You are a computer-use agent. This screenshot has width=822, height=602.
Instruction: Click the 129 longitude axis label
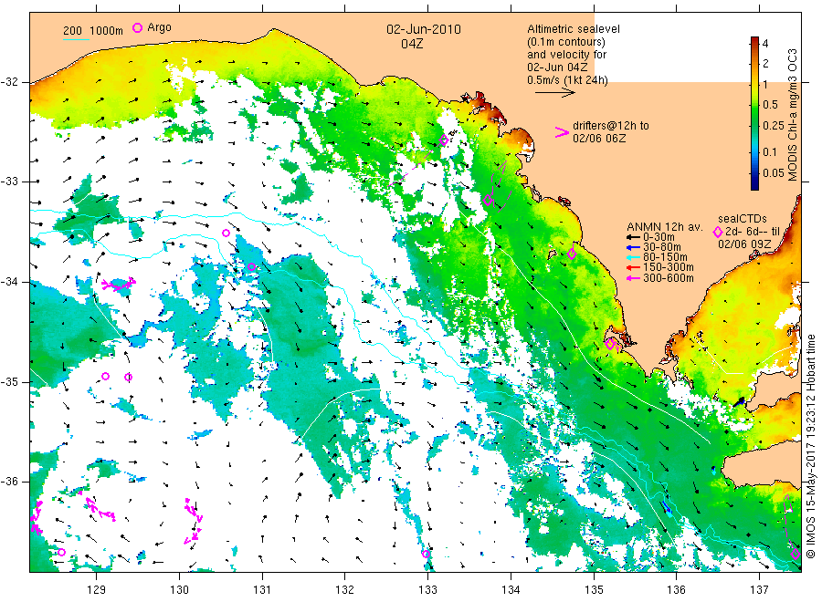point(97,589)
